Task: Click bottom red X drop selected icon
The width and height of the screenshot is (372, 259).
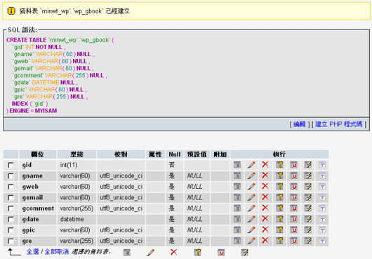Action: (x=173, y=252)
